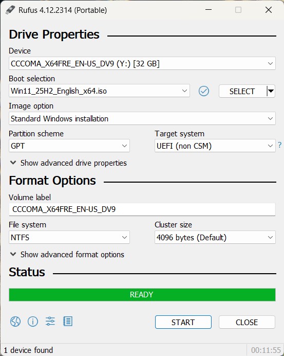Click the CLOSE button
This screenshot has width=284, height=356.
247,322
